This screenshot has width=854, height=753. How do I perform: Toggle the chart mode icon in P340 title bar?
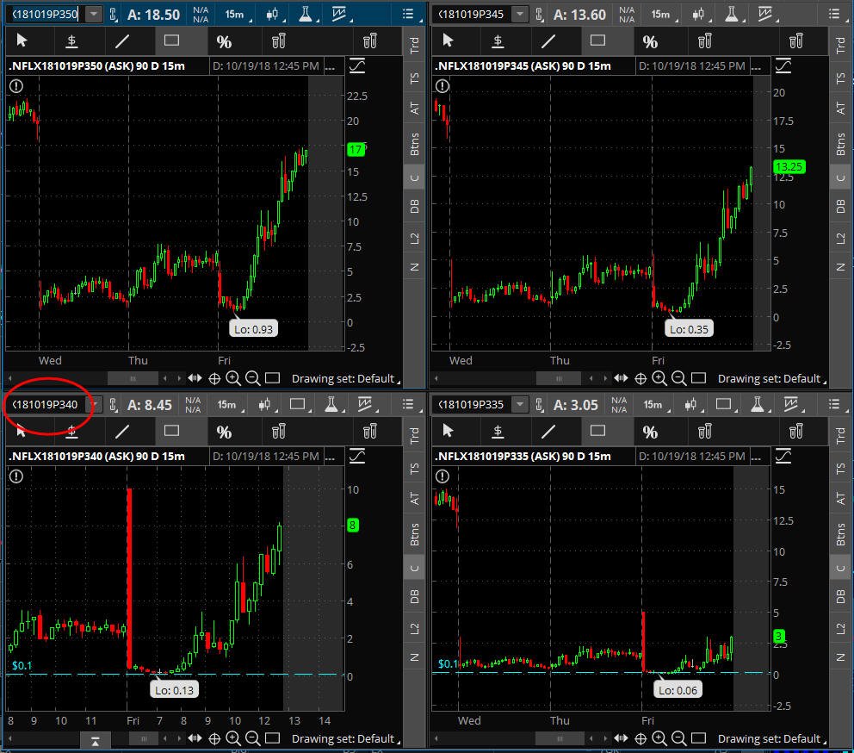[357, 456]
